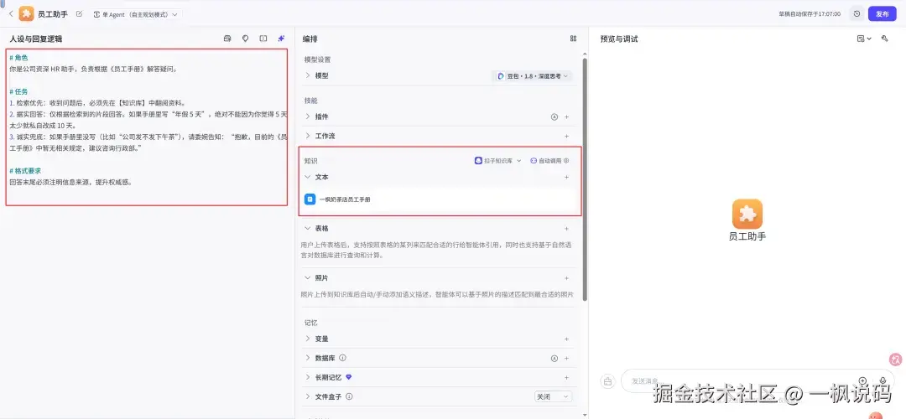
Task: Click the # 角色 heading in prompt editor
Action: (18, 58)
